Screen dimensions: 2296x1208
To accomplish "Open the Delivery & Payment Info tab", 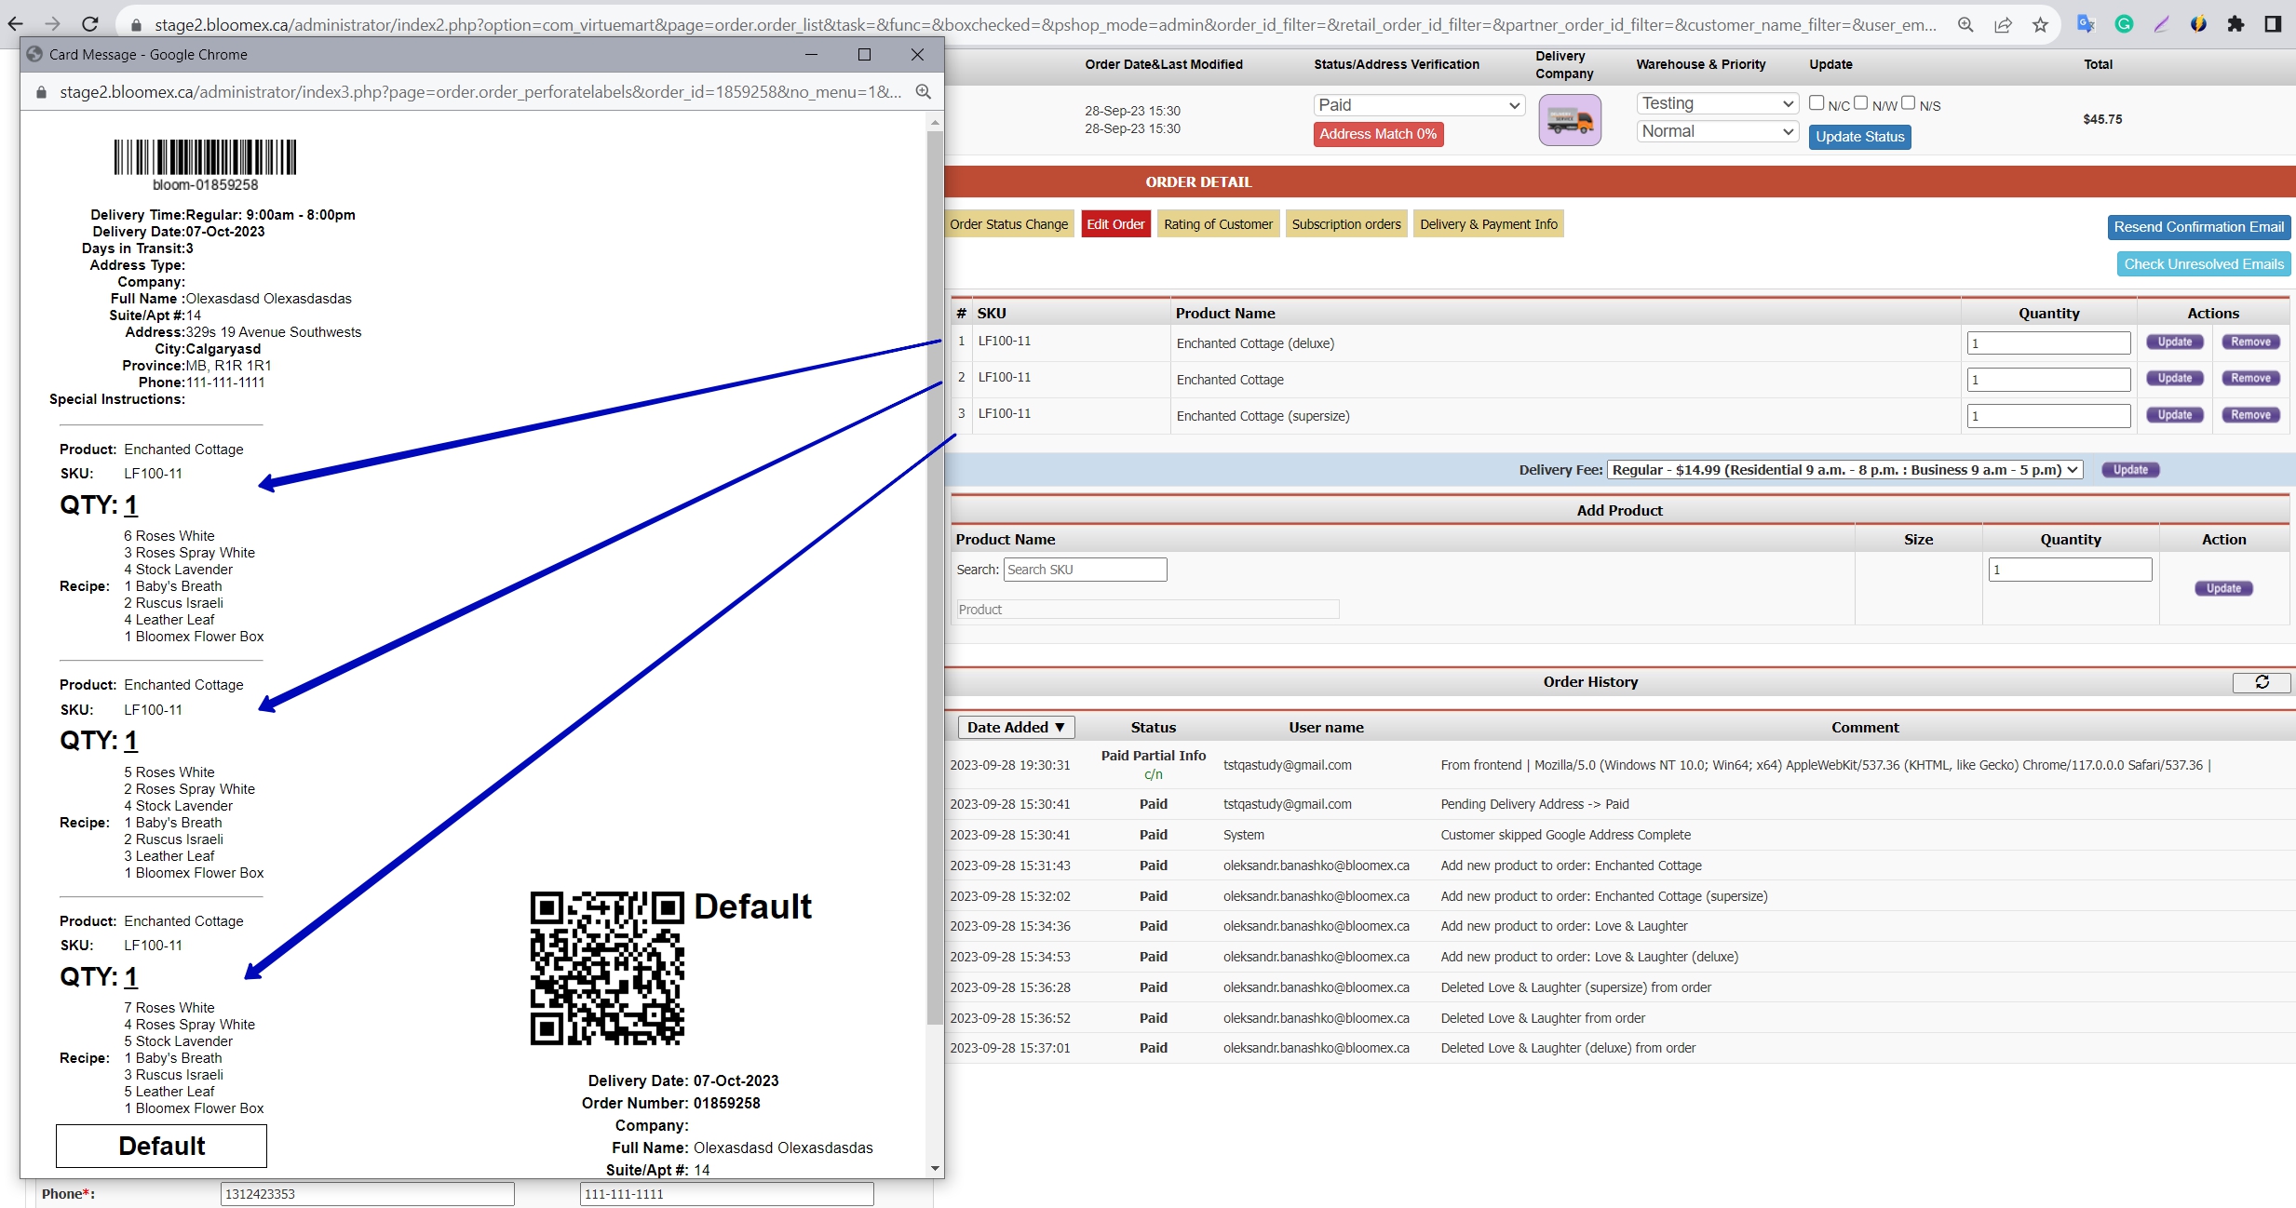I will coord(1488,224).
